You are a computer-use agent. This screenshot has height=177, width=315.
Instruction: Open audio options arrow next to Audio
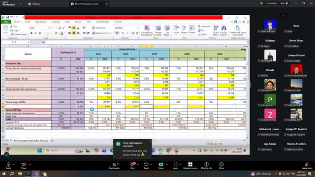click(14, 164)
